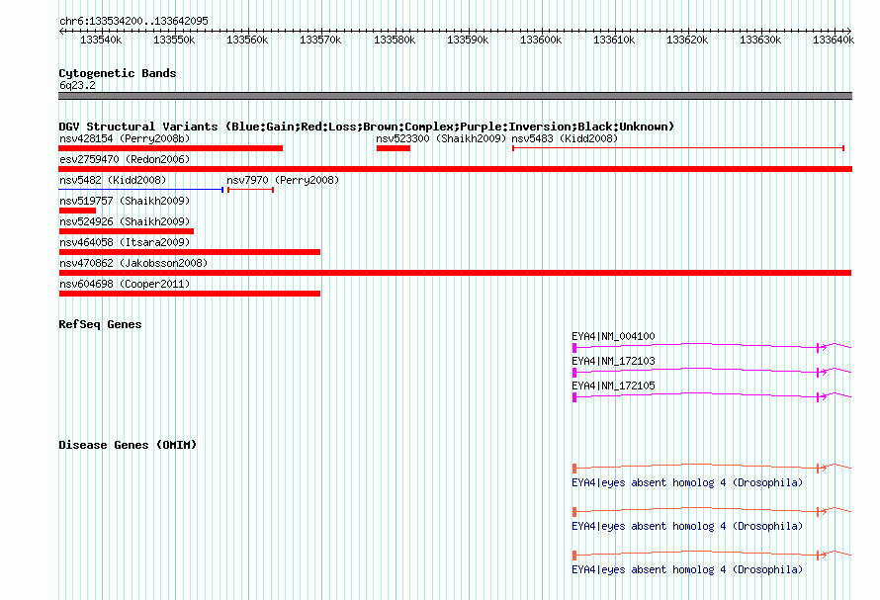Click the red bar under nsv604698

(x=190, y=294)
